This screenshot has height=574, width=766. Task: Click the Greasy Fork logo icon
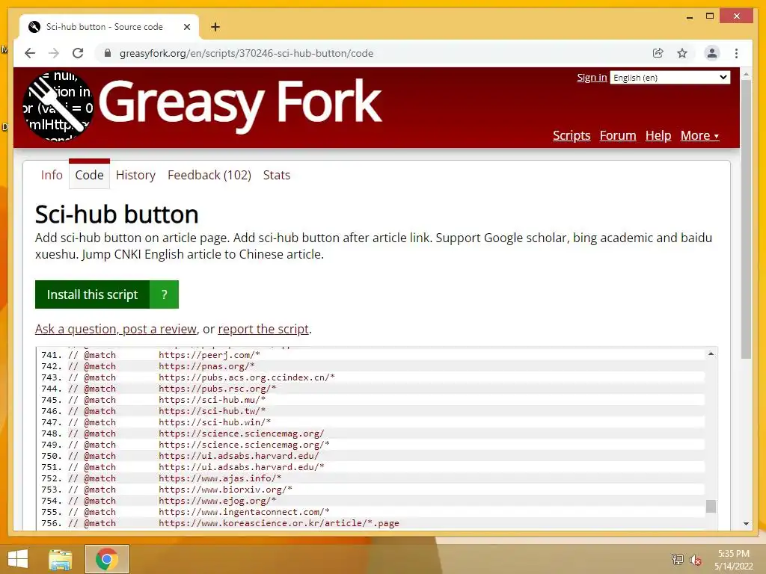[58, 106]
